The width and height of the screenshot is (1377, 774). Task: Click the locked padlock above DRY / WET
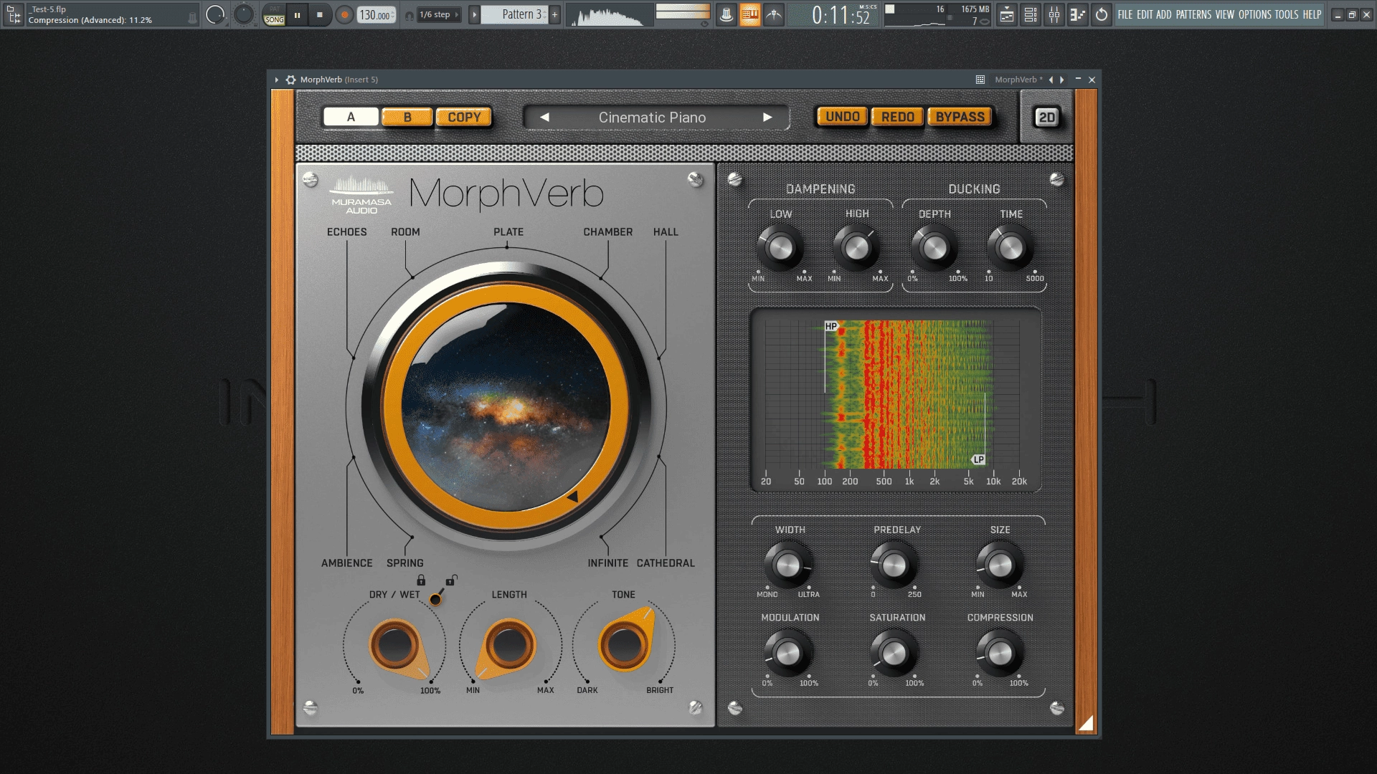(x=421, y=580)
